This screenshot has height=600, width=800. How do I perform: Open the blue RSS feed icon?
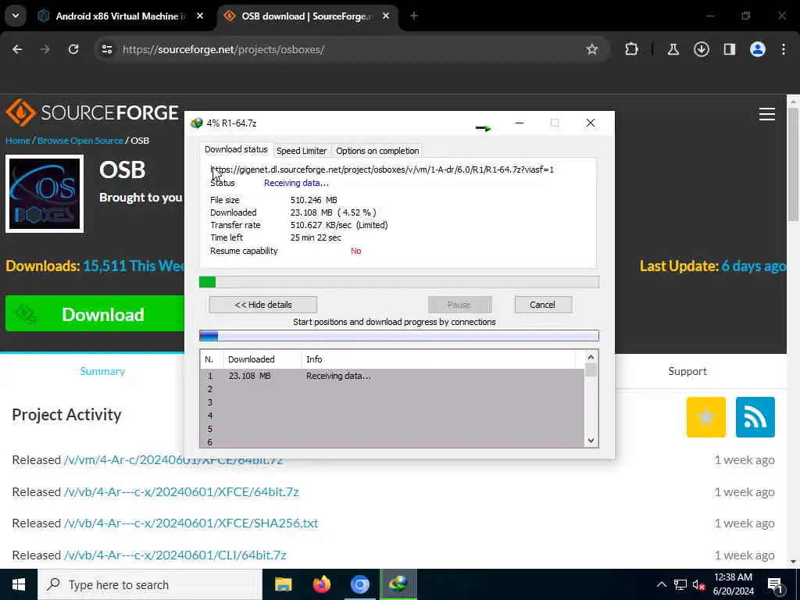tap(755, 417)
